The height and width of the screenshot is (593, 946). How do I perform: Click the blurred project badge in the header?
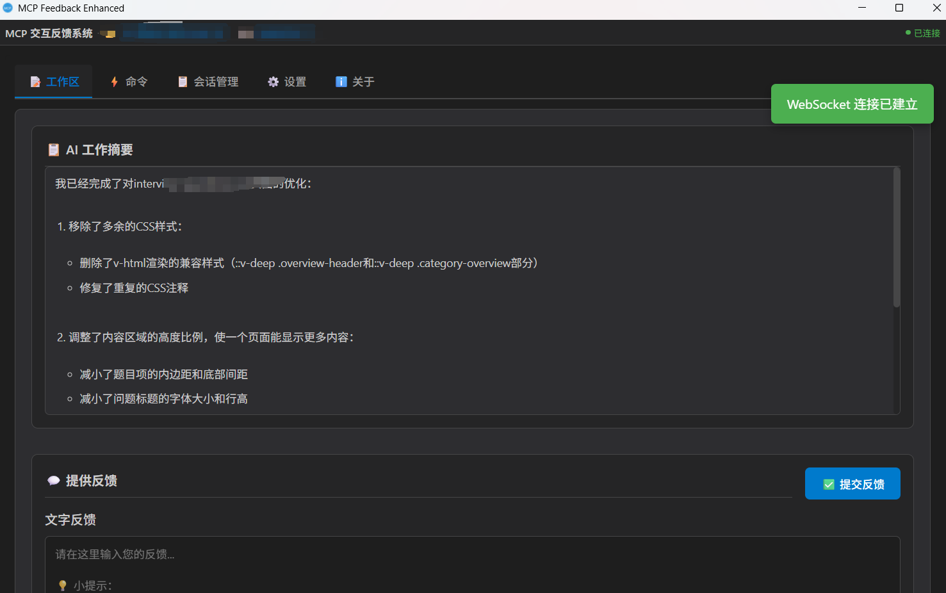174,32
